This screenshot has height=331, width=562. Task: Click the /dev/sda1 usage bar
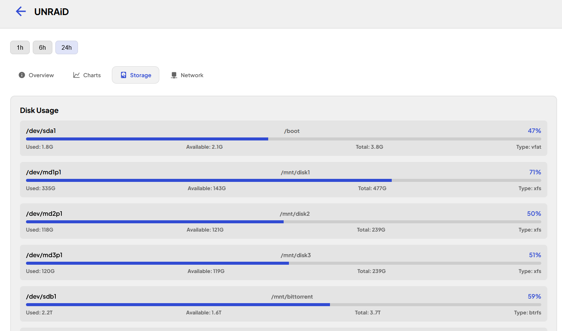click(x=284, y=139)
